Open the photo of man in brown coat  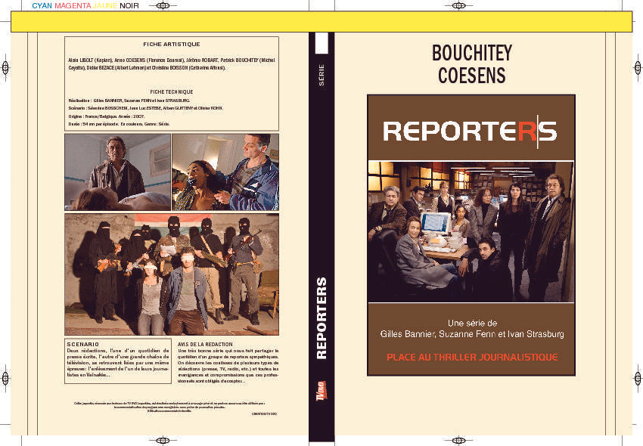[117, 172]
